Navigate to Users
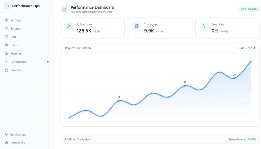This screenshot has width=261, height=149. pyautogui.click(x=27, y=45)
